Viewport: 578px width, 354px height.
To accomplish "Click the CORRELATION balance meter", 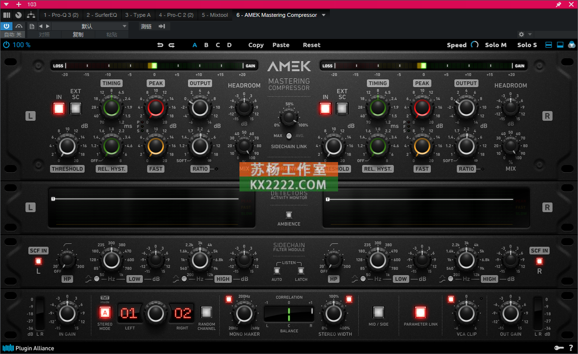I will pos(289,314).
